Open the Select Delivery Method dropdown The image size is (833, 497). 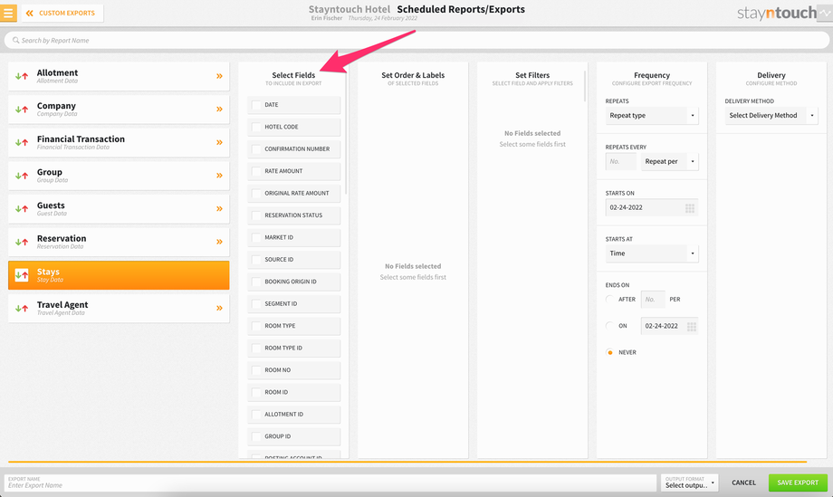771,116
